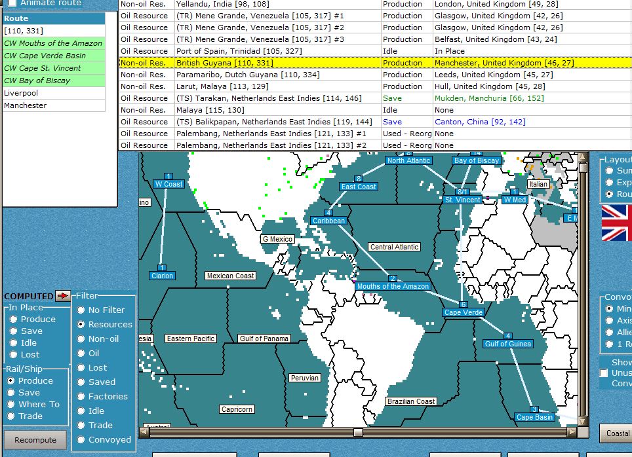Select In Place Produce radio button
This screenshot has height=457, width=632.
point(14,320)
